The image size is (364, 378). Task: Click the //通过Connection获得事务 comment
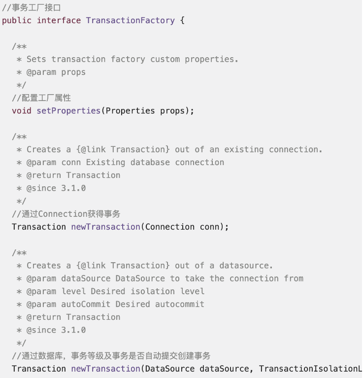pyautogui.click(x=66, y=214)
